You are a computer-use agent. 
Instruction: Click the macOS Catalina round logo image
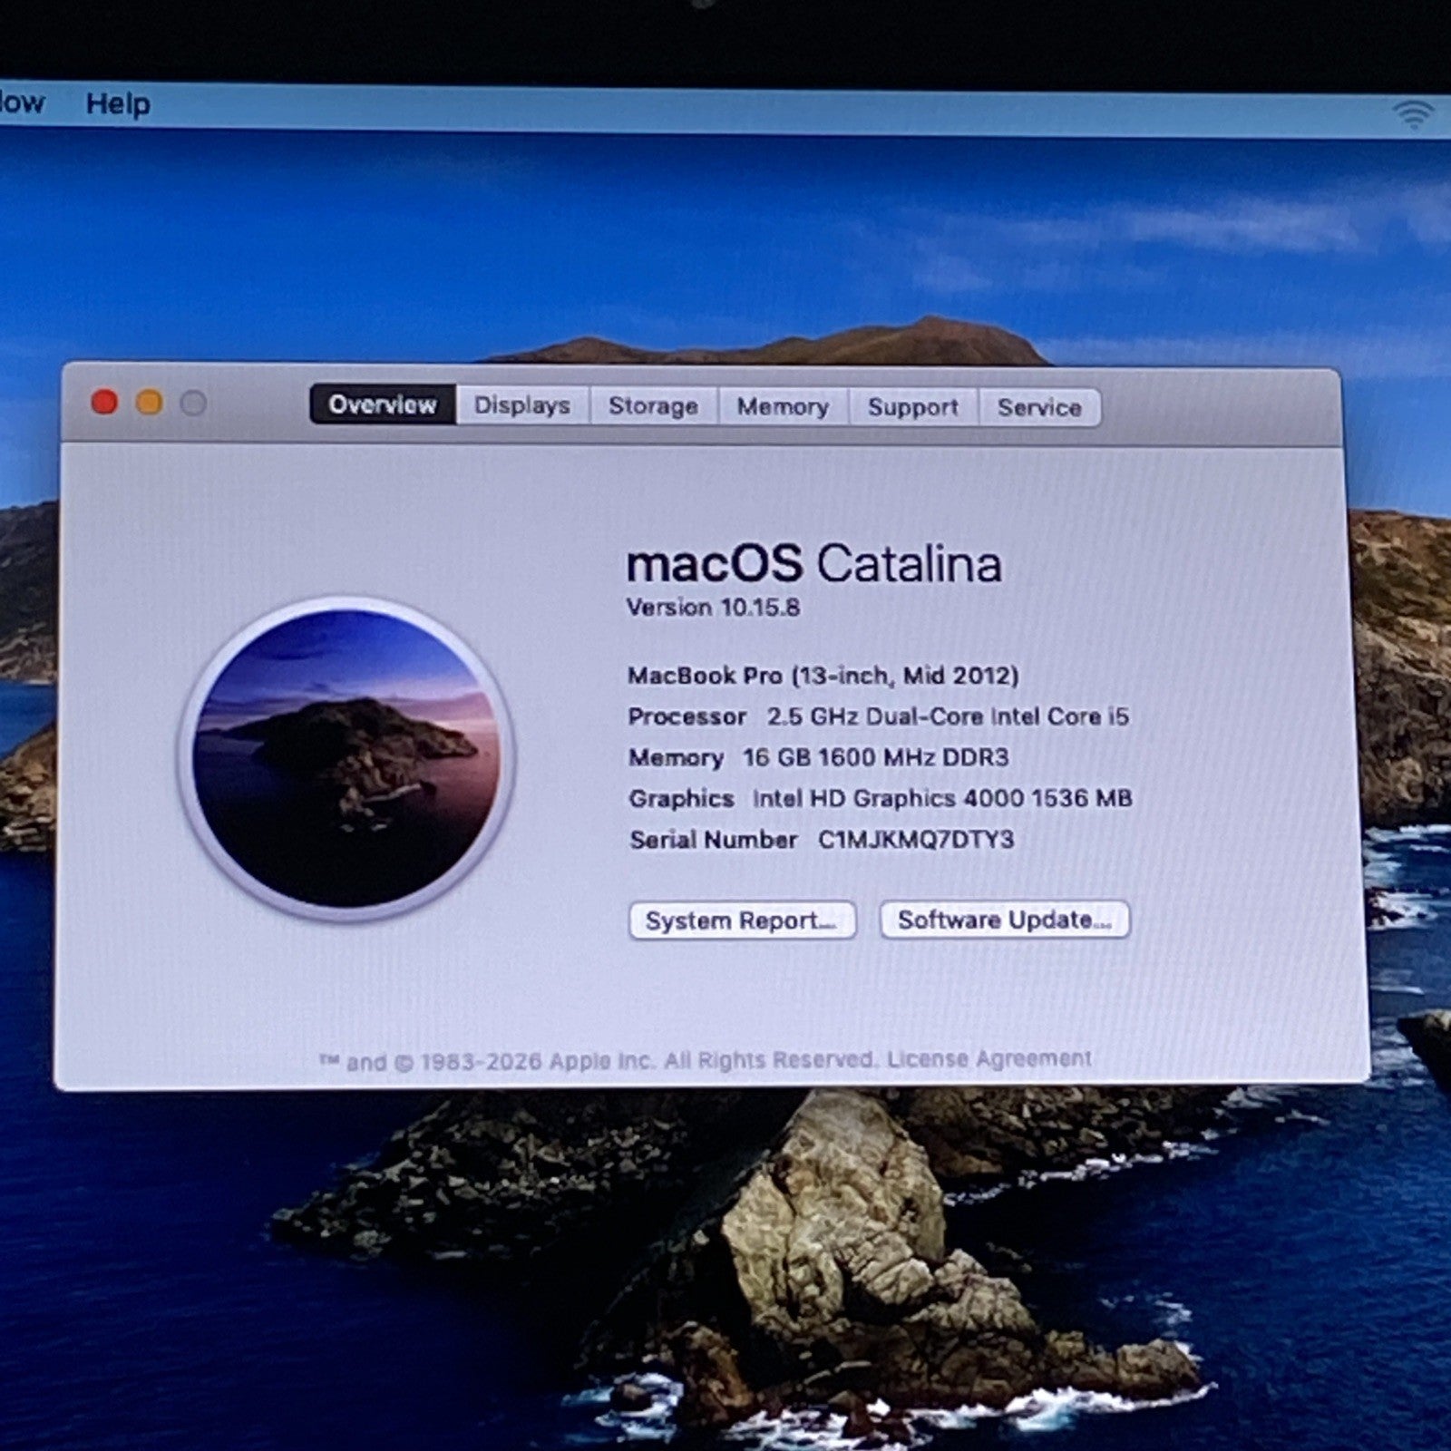click(x=346, y=758)
